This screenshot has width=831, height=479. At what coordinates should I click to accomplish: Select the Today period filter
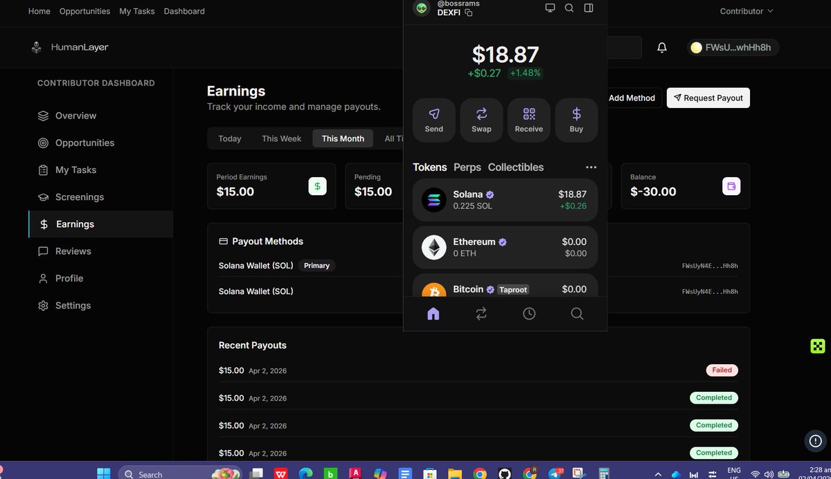click(x=230, y=138)
